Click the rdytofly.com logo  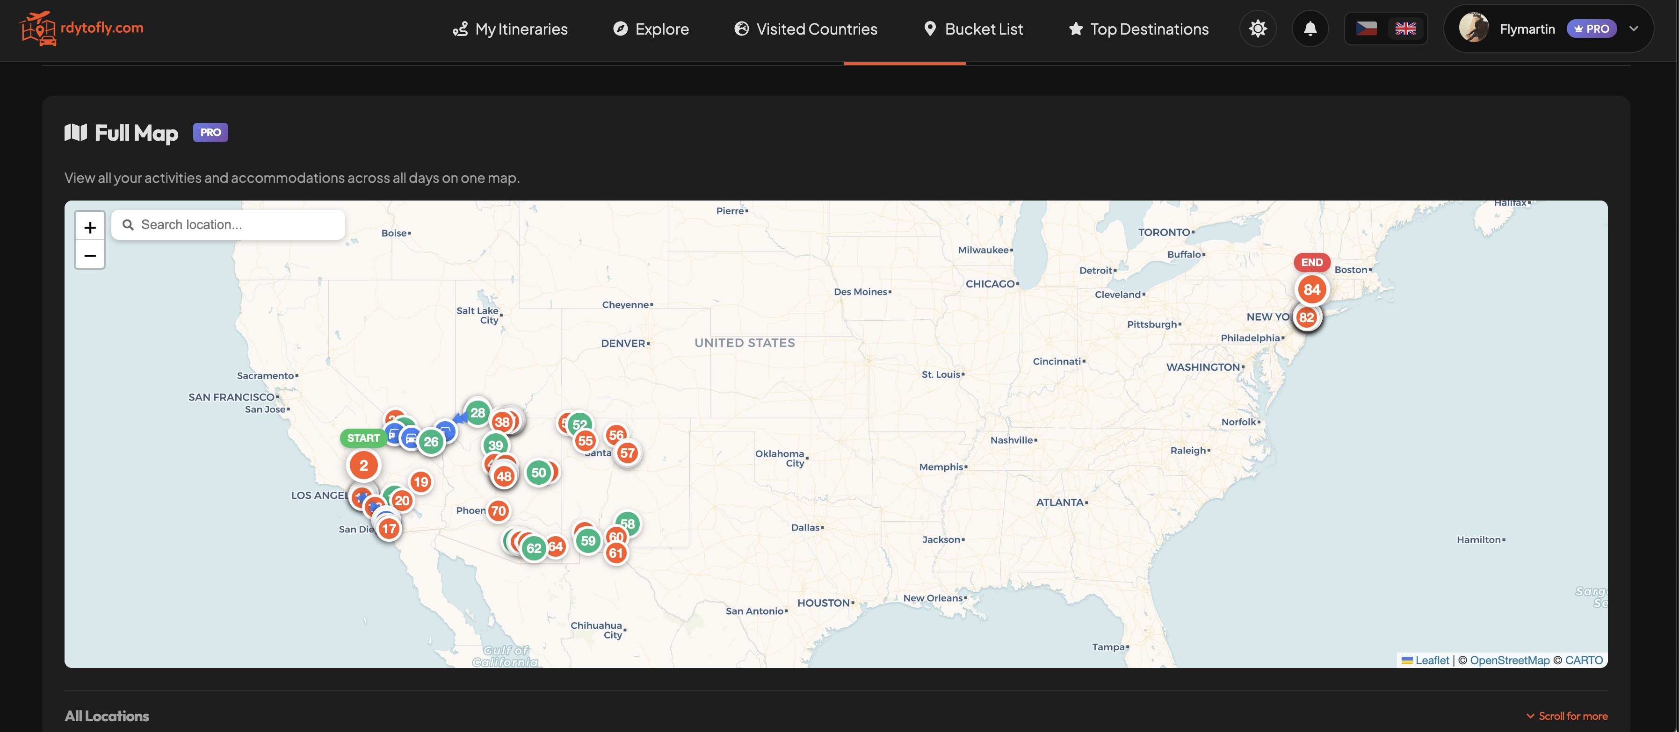tap(81, 29)
